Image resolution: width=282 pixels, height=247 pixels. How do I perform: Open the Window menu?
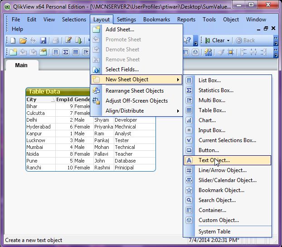tap(256, 20)
